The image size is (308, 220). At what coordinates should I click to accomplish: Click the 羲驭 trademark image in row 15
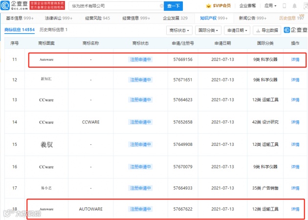(x=46, y=145)
